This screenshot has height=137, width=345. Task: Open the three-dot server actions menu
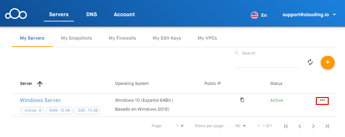(322, 100)
